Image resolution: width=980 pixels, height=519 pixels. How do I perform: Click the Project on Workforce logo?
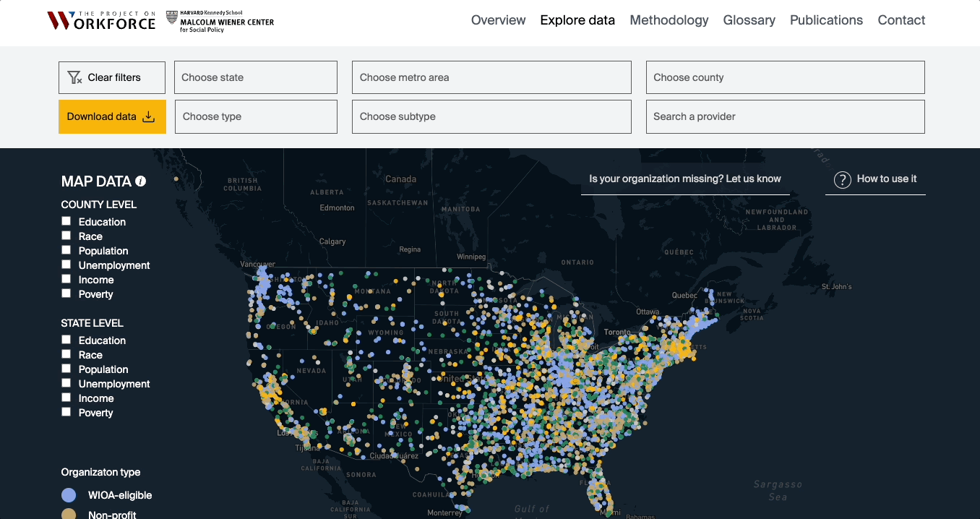[x=101, y=20]
